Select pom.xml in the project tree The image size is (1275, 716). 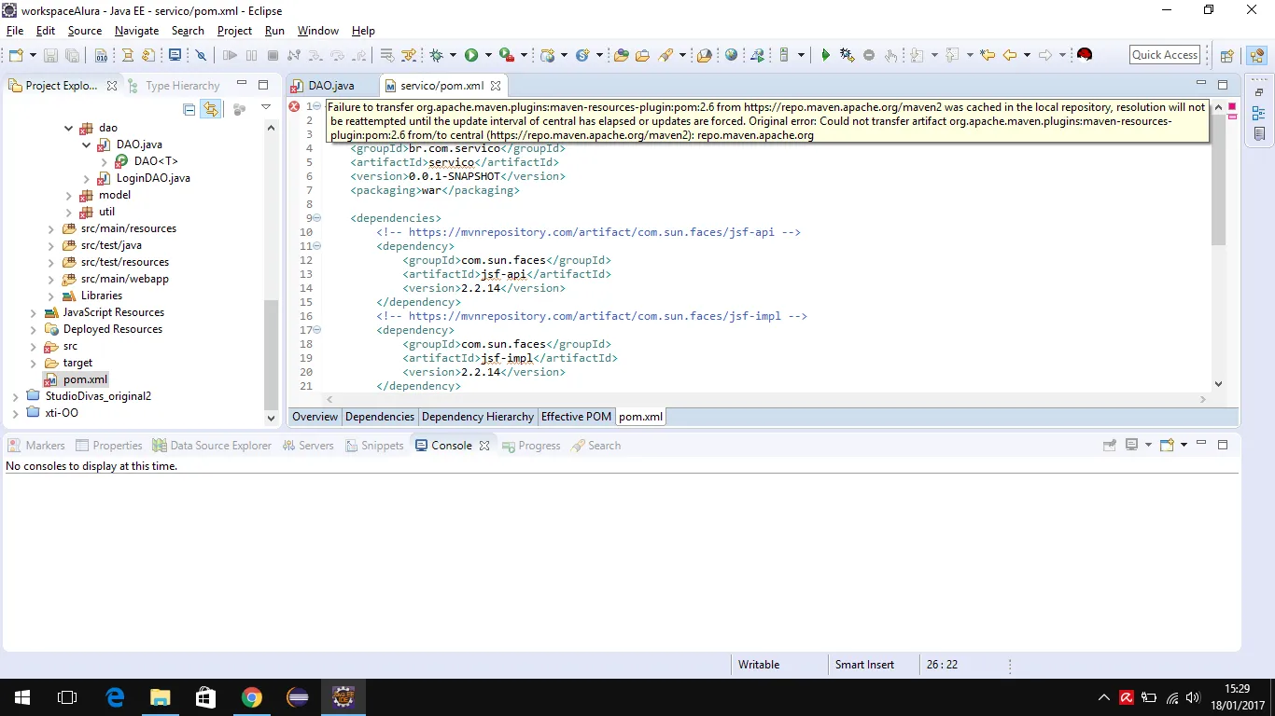tap(85, 379)
